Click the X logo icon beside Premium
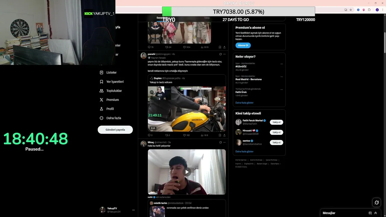 pos(101,100)
